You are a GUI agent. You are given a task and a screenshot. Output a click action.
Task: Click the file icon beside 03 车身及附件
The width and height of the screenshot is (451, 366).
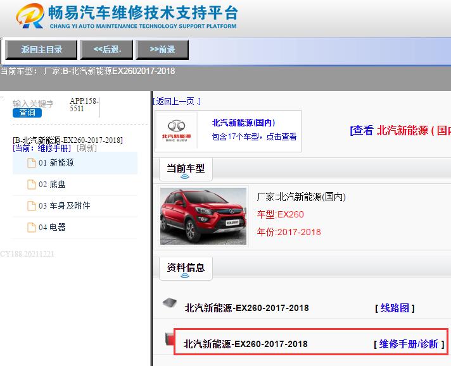tap(32, 206)
